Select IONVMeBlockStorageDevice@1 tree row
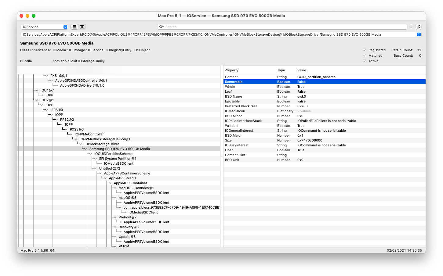443x276 pixels. [x=119, y=139]
